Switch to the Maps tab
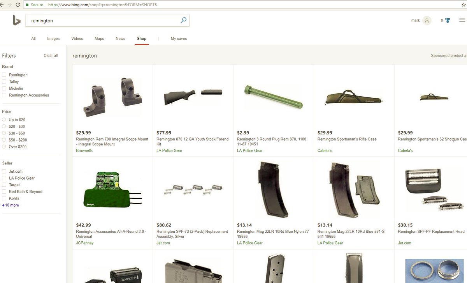Image resolution: width=467 pixels, height=283 pixels. point(99,39)
